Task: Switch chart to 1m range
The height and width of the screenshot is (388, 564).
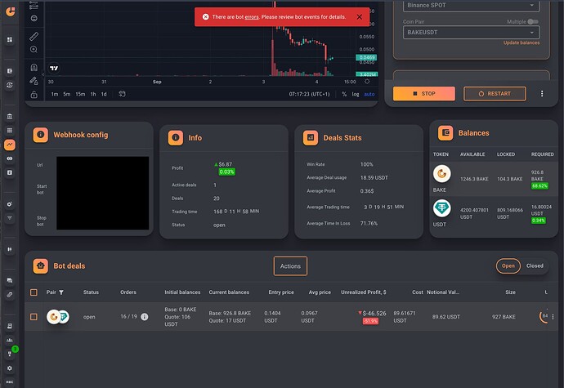Action: tap(54, 94)
